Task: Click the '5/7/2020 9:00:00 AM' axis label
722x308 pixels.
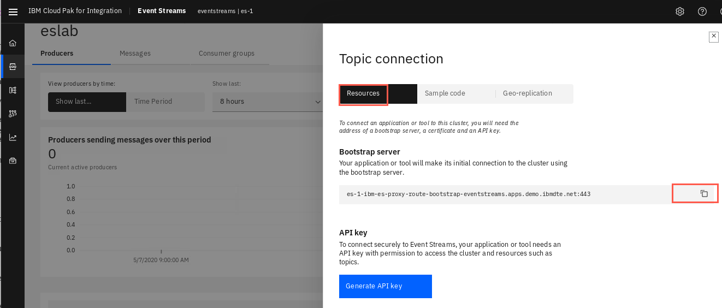Action: (x=161, y=260)
